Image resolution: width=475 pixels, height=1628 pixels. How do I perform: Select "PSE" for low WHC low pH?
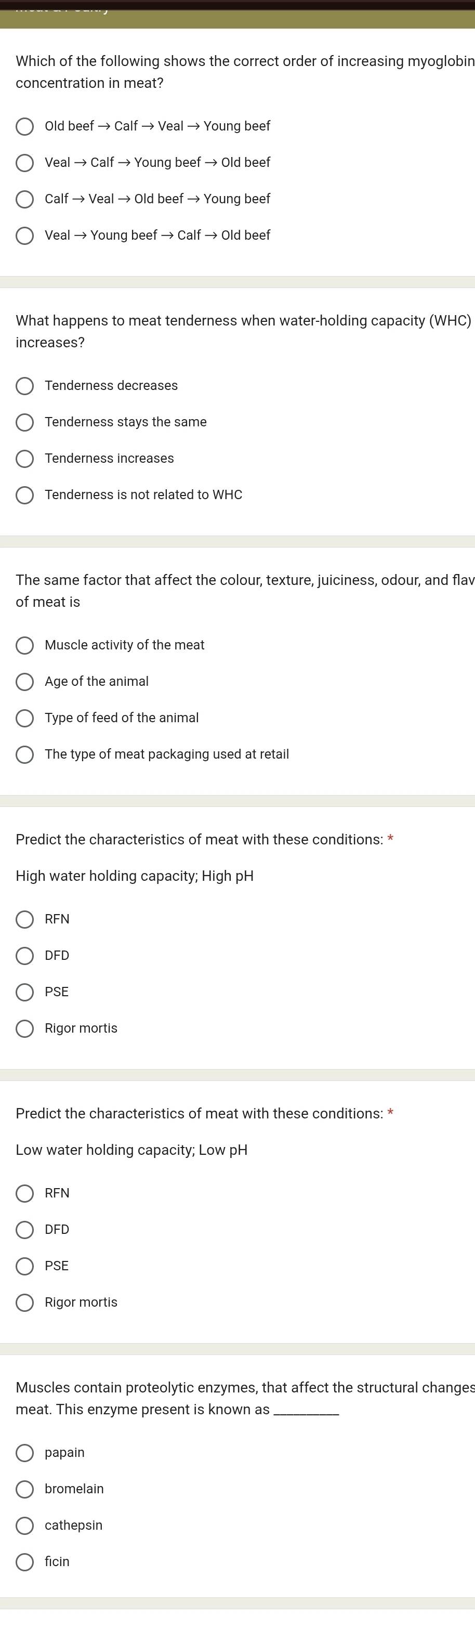click(25, 1266)
